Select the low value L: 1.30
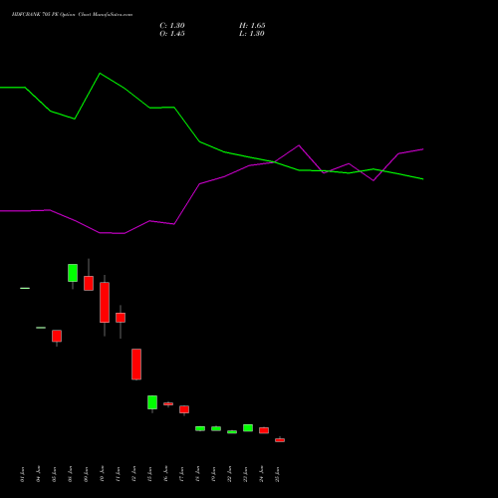The height and width of the screenshot is (498, 498). [252, 34]
